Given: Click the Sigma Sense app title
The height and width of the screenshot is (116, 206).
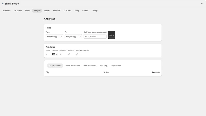Looking at the screenshot, I should [x=12, y=4].
